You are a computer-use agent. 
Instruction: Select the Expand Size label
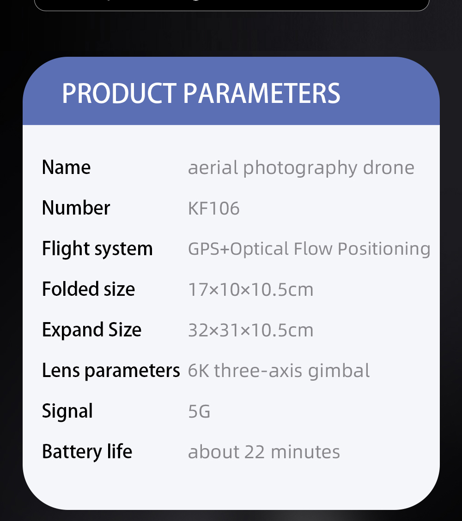[91, 330]
